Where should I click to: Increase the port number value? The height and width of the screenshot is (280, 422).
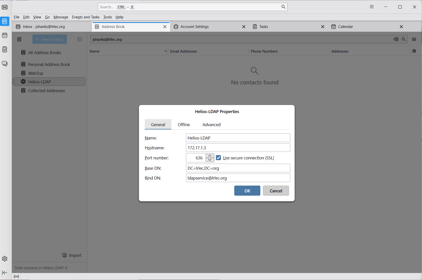click(x=210, y=156)
